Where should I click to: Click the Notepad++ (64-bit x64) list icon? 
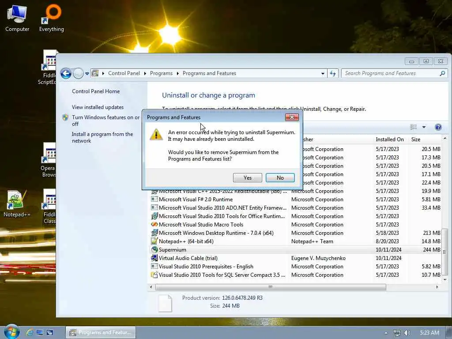point(154,241)
